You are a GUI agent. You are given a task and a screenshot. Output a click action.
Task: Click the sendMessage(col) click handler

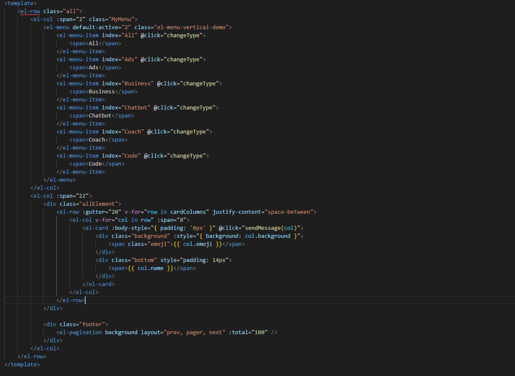pyautogui.click(x=270, y=228)
